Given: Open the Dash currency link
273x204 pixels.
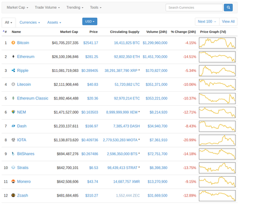Looking at the screenshot, I should coord(21,126).
